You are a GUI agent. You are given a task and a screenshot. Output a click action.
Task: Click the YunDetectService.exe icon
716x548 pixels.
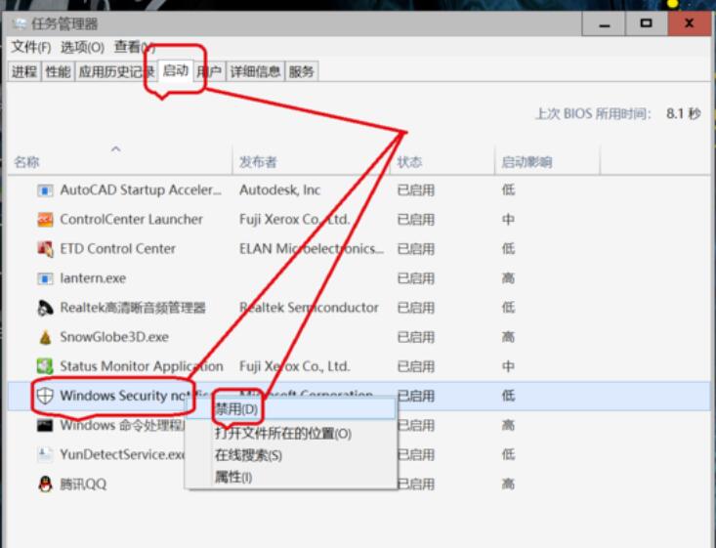coord(45,454)
